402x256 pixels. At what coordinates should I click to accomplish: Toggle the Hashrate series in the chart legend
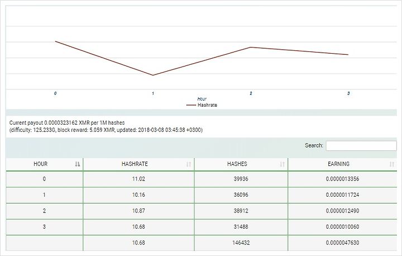click(x=202, y=105)
